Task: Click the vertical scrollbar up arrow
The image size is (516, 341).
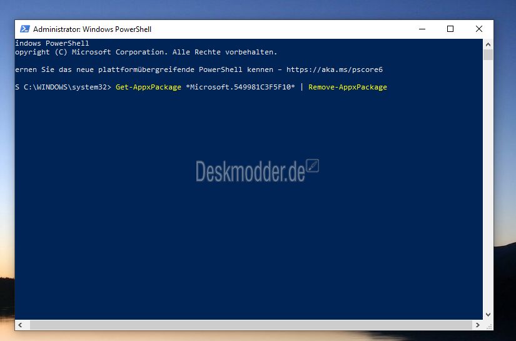Action: 488,44
